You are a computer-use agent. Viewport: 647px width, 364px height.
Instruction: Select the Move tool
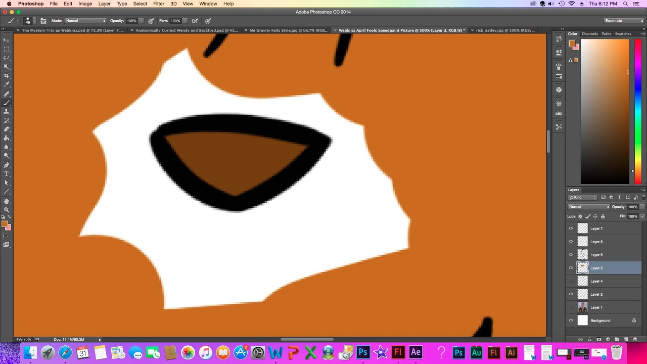(7, 40)
